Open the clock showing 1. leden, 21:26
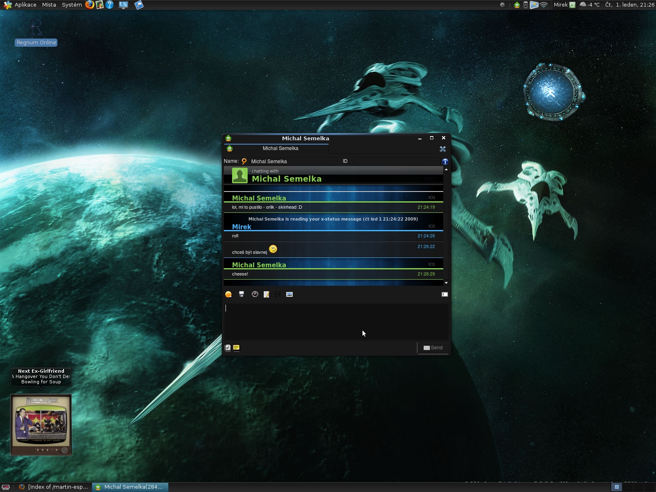 tap(630, 5)
